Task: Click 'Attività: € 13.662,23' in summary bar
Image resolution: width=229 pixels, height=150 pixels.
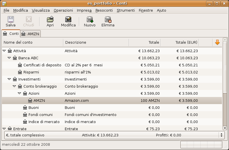Action: (x=100, y=135)
